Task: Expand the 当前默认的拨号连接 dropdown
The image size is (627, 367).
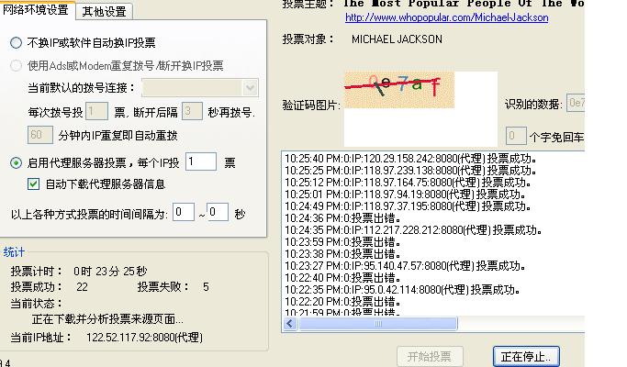Action: pyautogui.click(x=251, y=88)
